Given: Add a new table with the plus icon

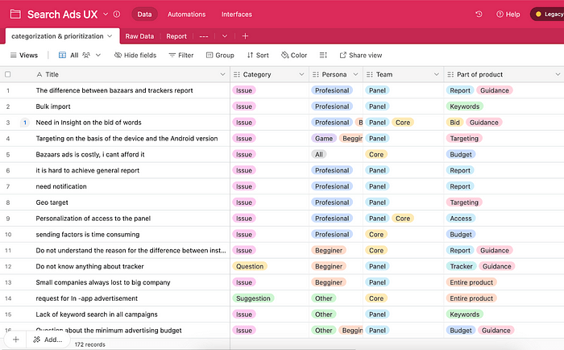Looking at the screenshot, I should 245,36.
